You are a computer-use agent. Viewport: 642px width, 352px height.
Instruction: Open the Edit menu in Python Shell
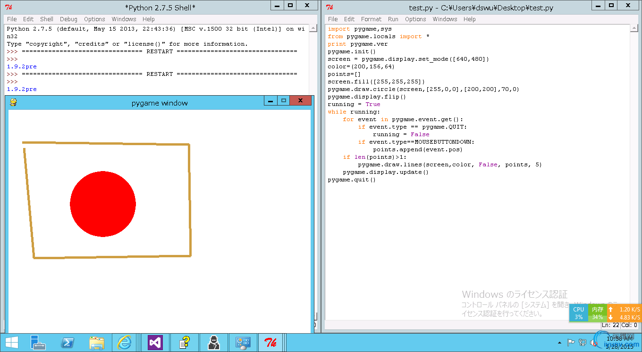pos(28,19)
